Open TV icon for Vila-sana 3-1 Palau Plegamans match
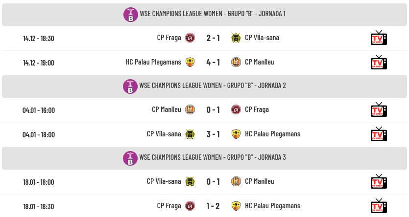The height and width of the screenshot is (217, 409). tap(379, 134)
